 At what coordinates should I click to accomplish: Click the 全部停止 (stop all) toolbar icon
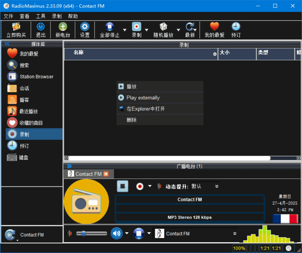(x=109, y=27)
